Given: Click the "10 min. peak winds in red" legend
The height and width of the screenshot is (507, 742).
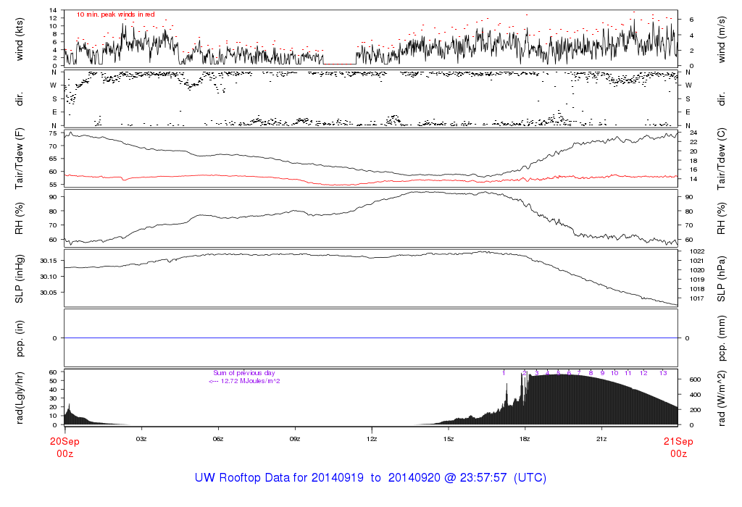Looking at the screenshot, I should [115, 14].
